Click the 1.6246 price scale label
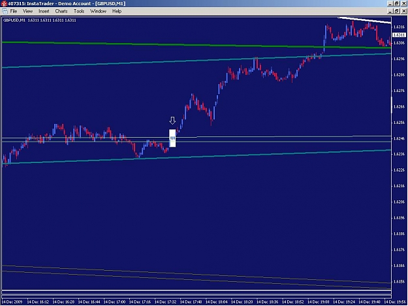 pyautogui.click(x=400, y=138)
